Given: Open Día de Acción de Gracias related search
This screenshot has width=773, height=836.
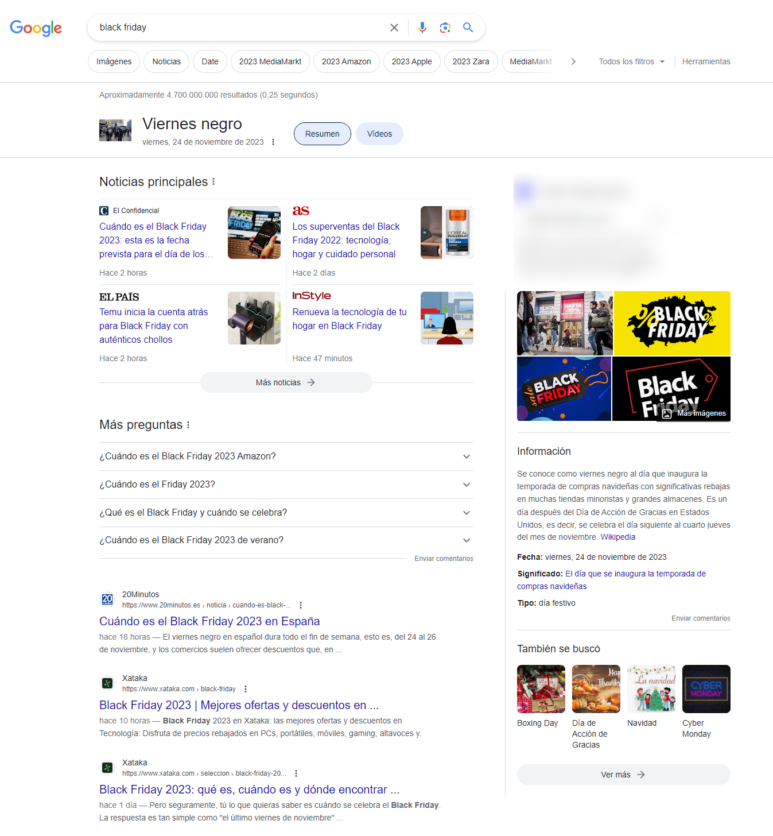Looking at the screenshot, I should point(596,707).
